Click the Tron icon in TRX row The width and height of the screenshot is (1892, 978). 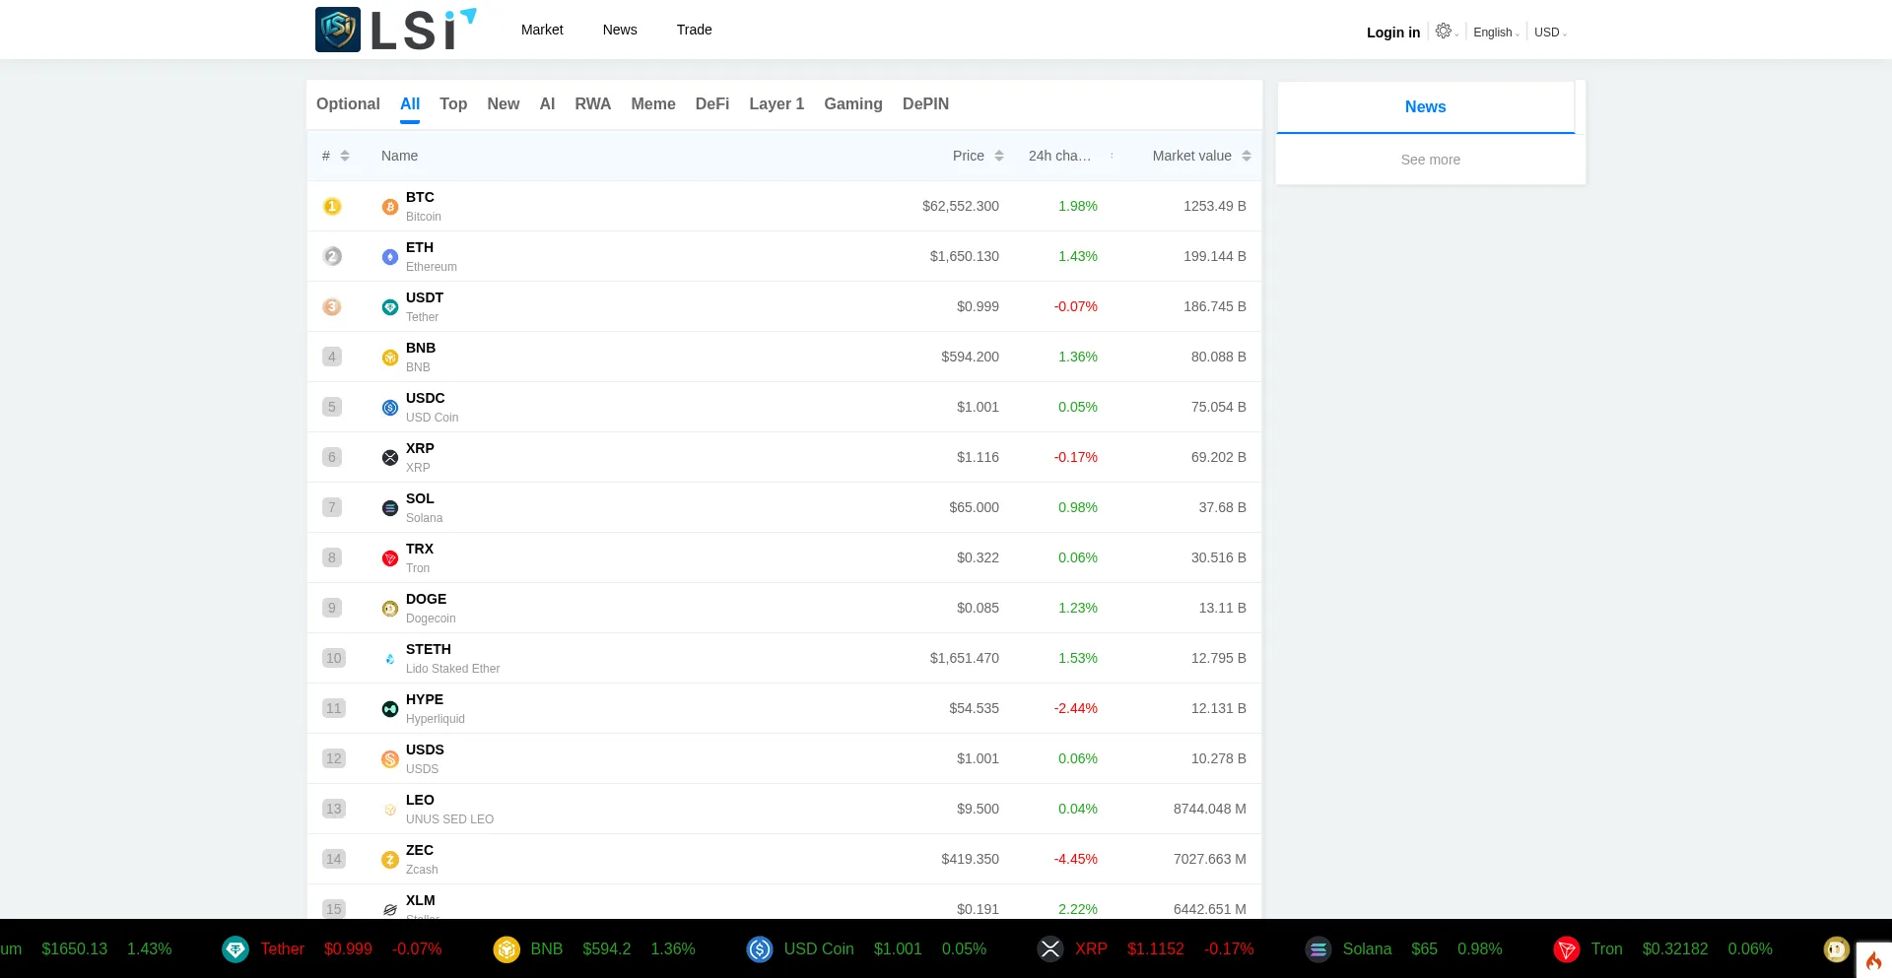[390, 558]
